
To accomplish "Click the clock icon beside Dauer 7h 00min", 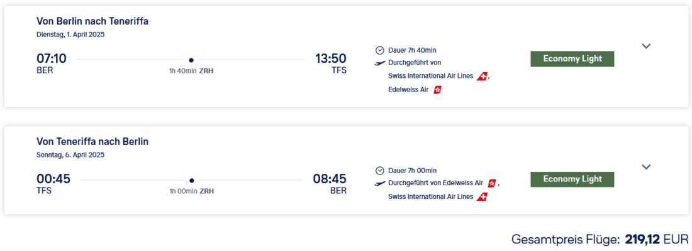I will (x=379, y=171).
